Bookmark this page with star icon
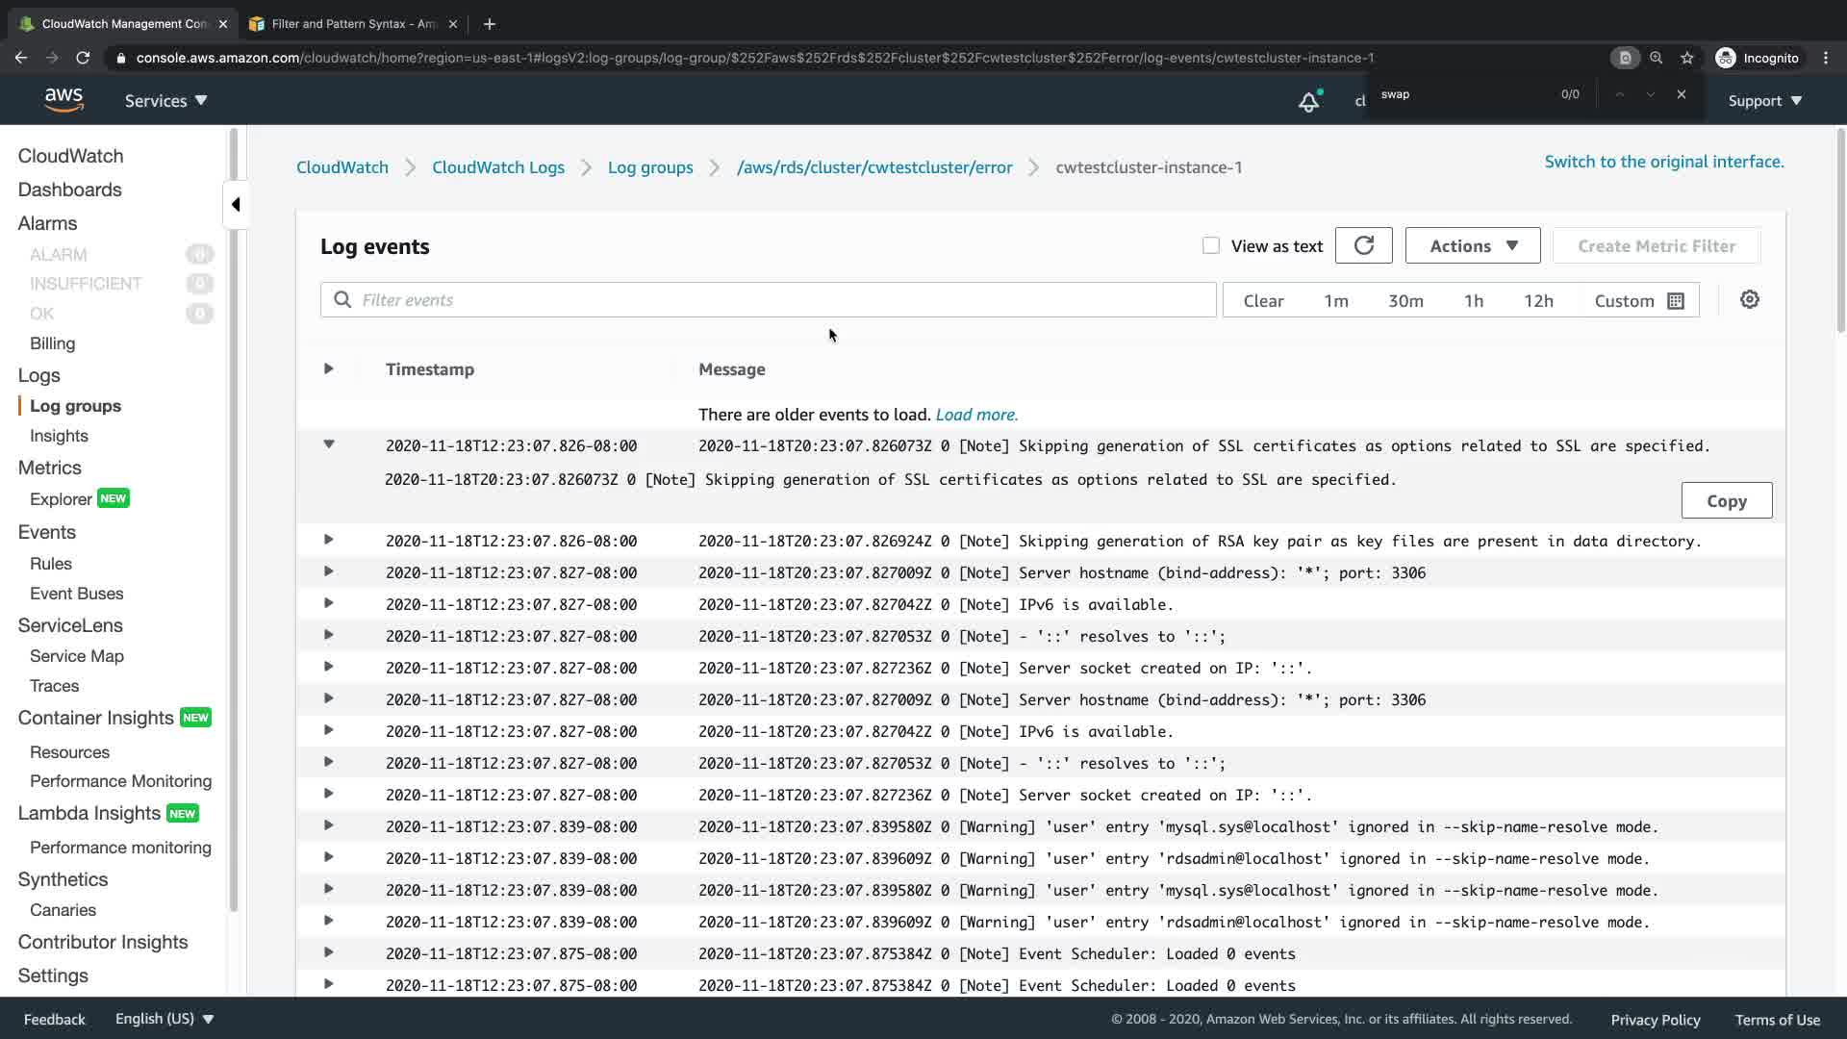This screenshot has width=1847, height=1039. [1686, 58]
